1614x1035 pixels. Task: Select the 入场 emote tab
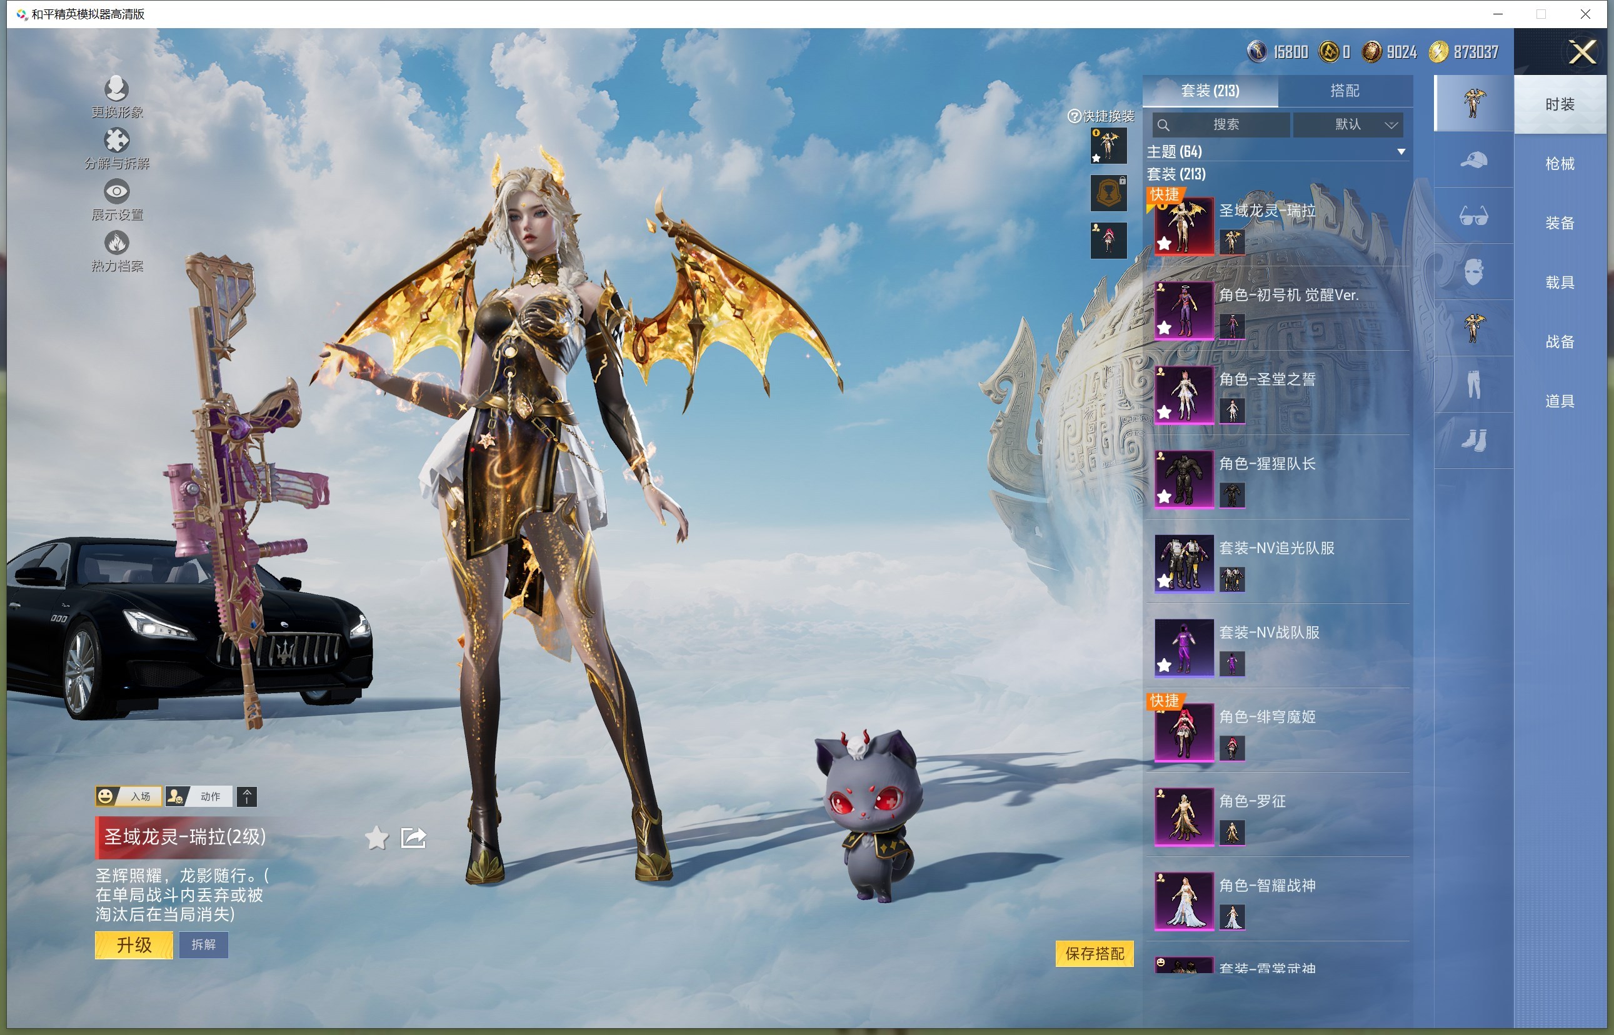128,796
